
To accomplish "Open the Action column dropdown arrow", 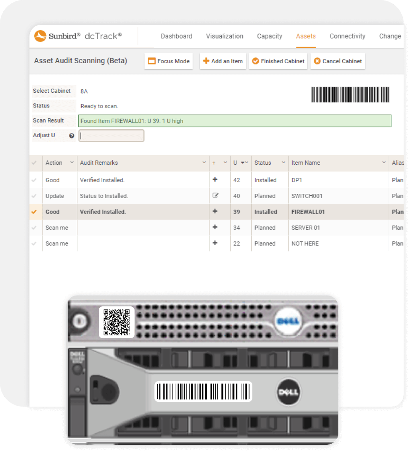I will point(72,163).
